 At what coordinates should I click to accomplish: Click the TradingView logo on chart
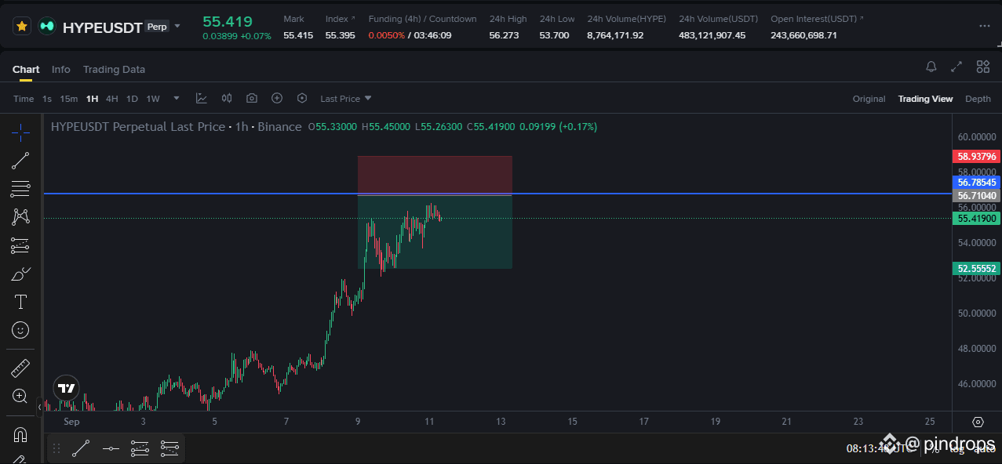click(67, 388)
